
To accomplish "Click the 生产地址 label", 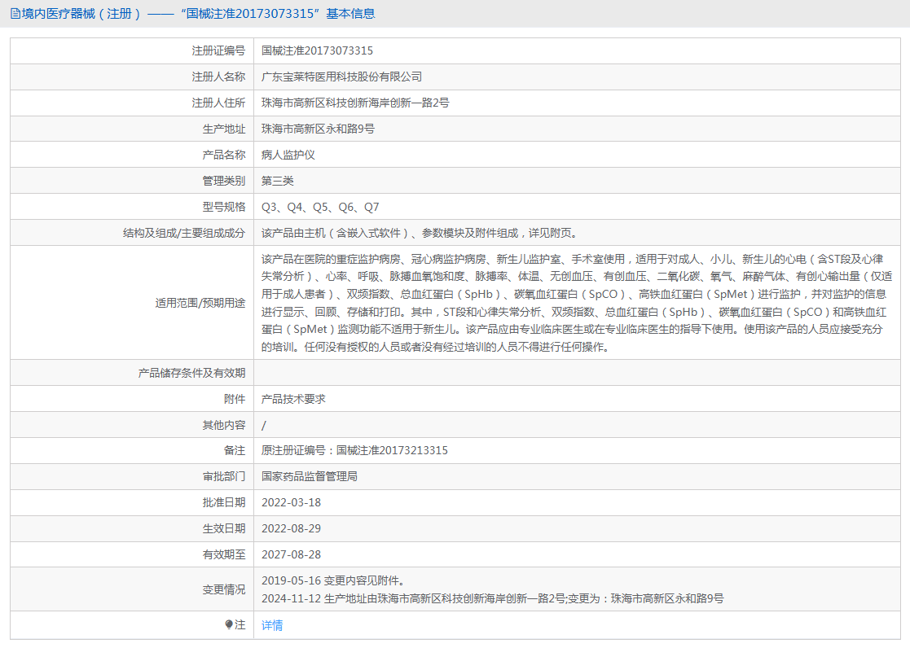I will (x=223, y=129).
